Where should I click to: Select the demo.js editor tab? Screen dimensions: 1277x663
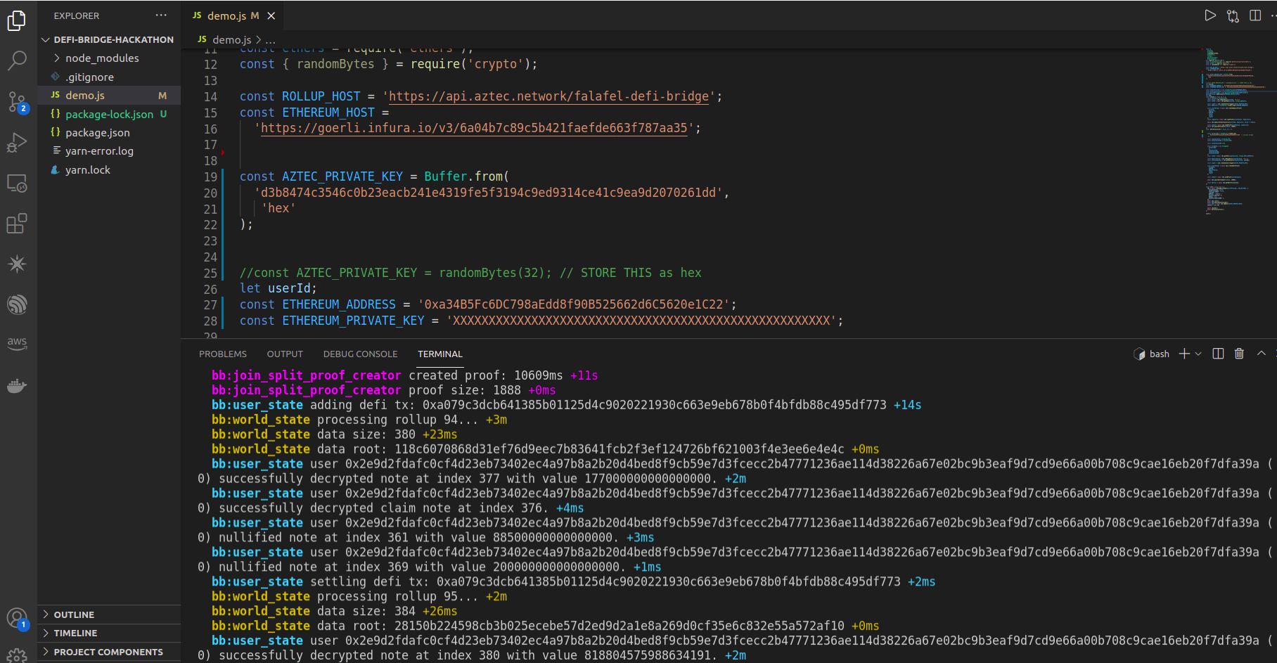(x=232, y=15)
